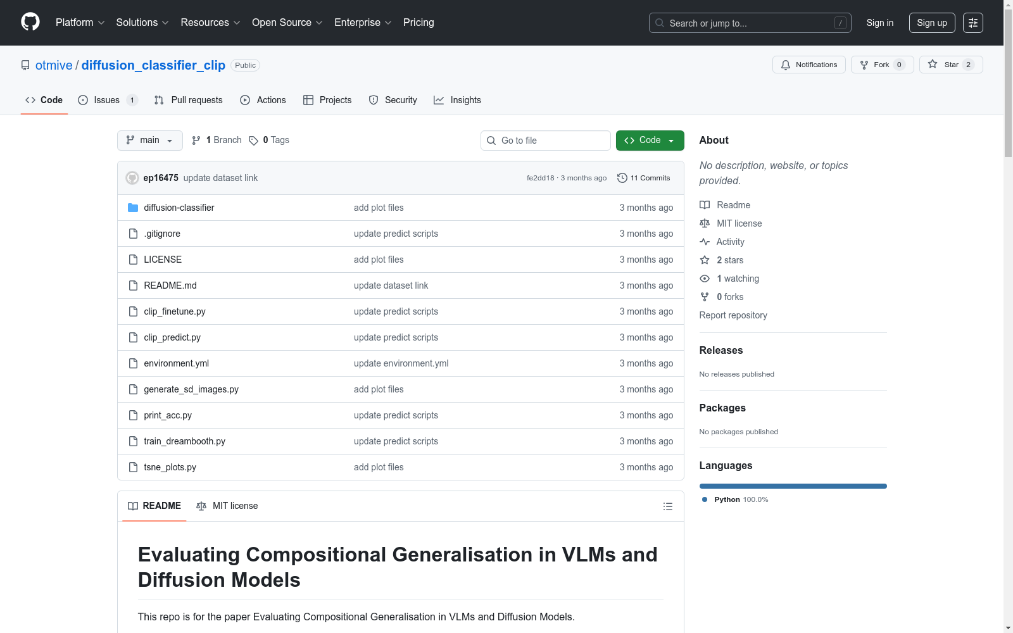The width and height of the screenshot is (1013, 633).
Task: Open the environment.yml file
Action: (x=176, y=363)
